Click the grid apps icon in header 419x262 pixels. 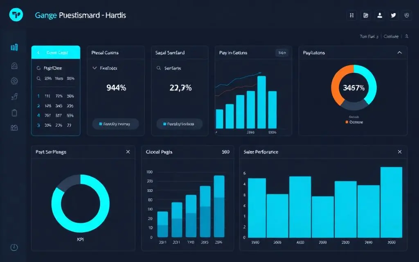[351, 16]
